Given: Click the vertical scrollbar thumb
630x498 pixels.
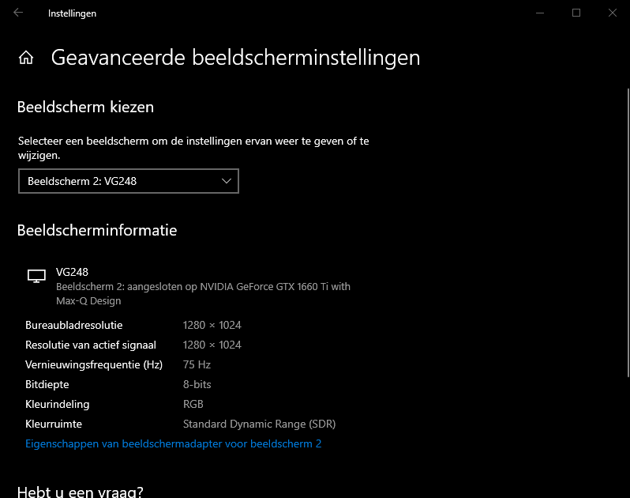Looking at the screenshot, I should [x=628, y=232].
